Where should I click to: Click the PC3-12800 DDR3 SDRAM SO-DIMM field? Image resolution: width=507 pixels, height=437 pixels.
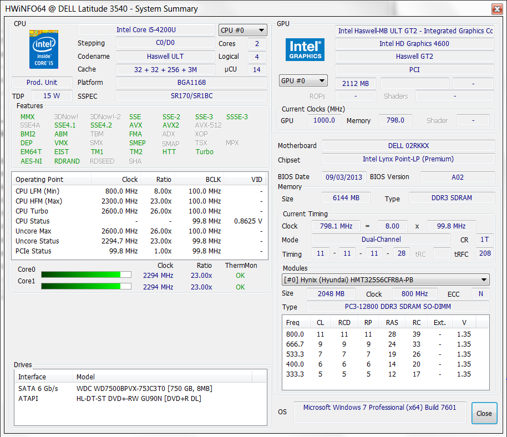(398, 307)
